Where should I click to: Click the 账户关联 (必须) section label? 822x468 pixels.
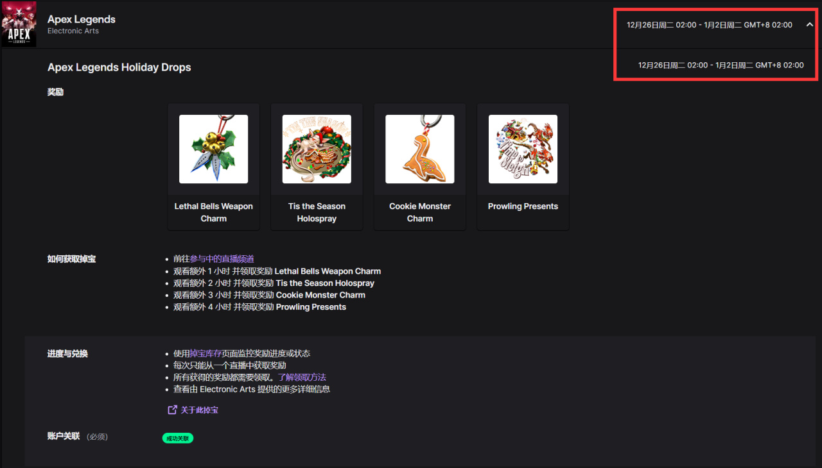[x=78, y=437]
